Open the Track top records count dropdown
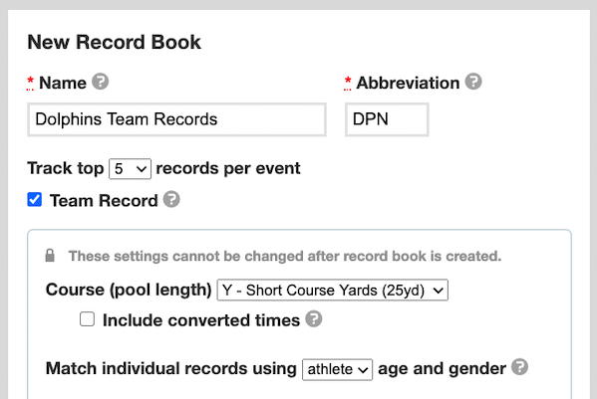The width and height of the screenshot is (597, 399). 130,169
